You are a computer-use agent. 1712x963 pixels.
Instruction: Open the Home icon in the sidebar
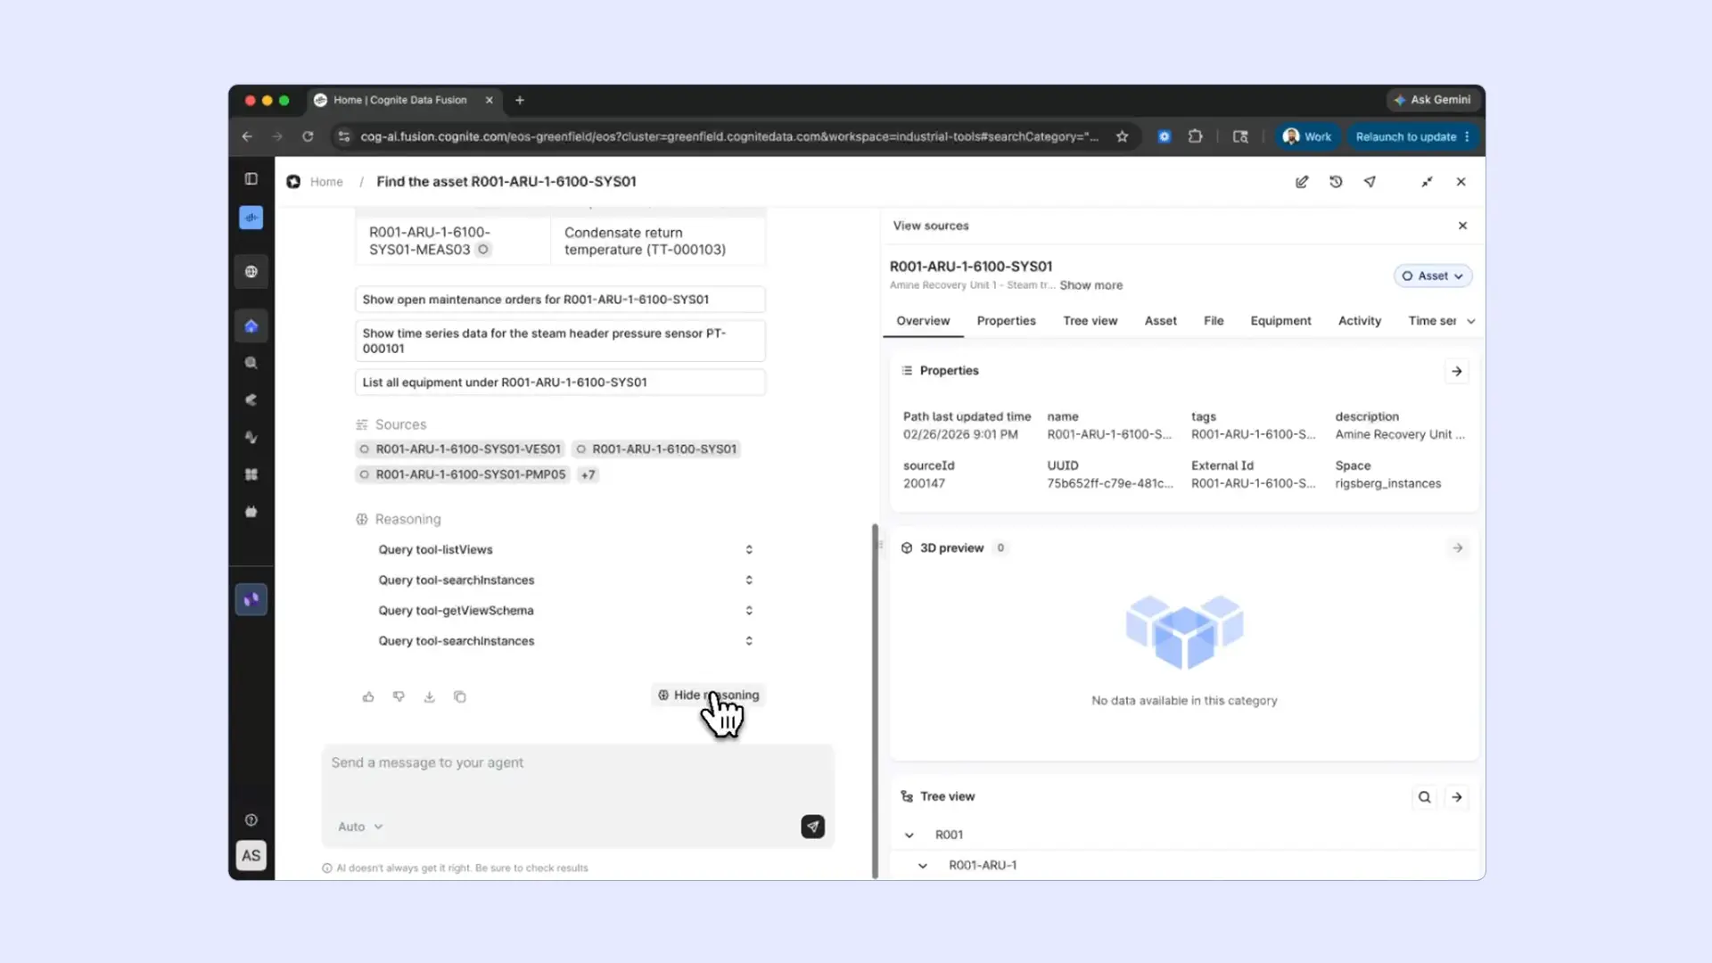tap(251, 326)
